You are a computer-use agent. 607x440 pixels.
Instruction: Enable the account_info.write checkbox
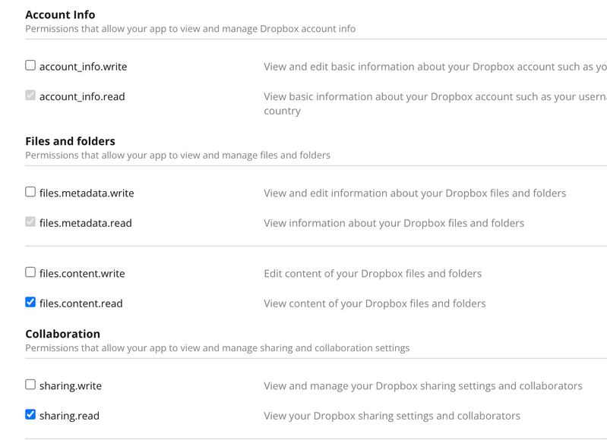(30, 66)
